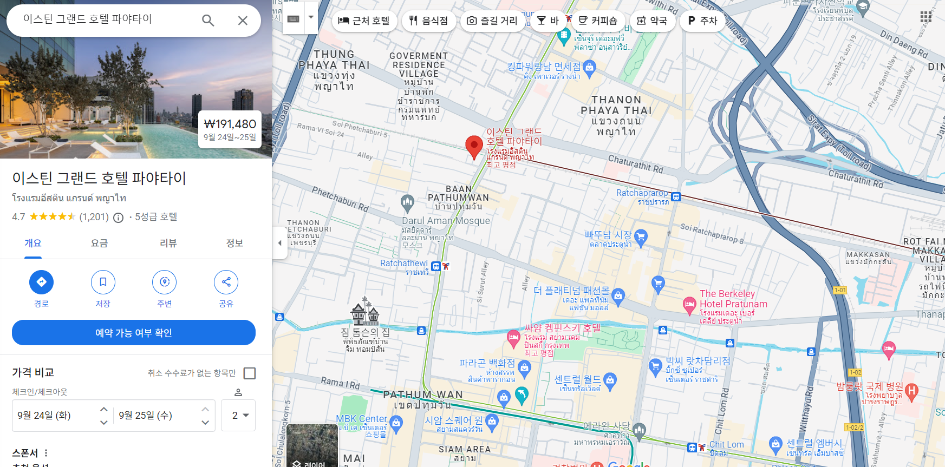
Task: Collapse the side panel with the arrow
Action: (279, 243)
